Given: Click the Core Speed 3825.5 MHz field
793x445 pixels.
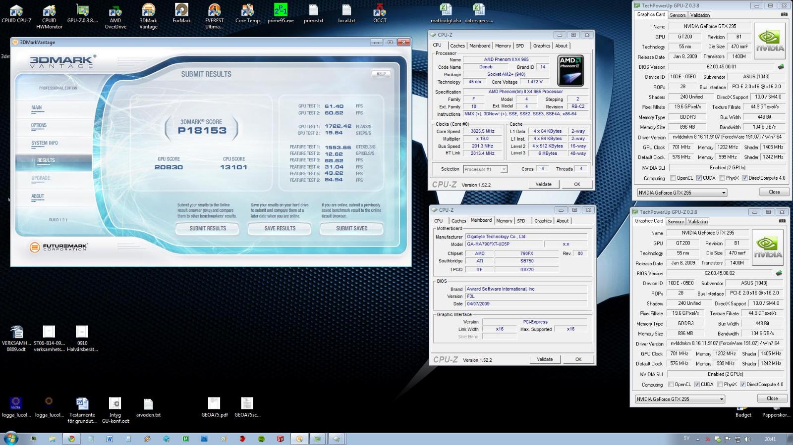Looking at the screenshot, I should 483,131.
